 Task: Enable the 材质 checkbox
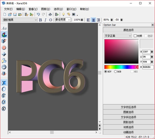(x=135, y=36)
